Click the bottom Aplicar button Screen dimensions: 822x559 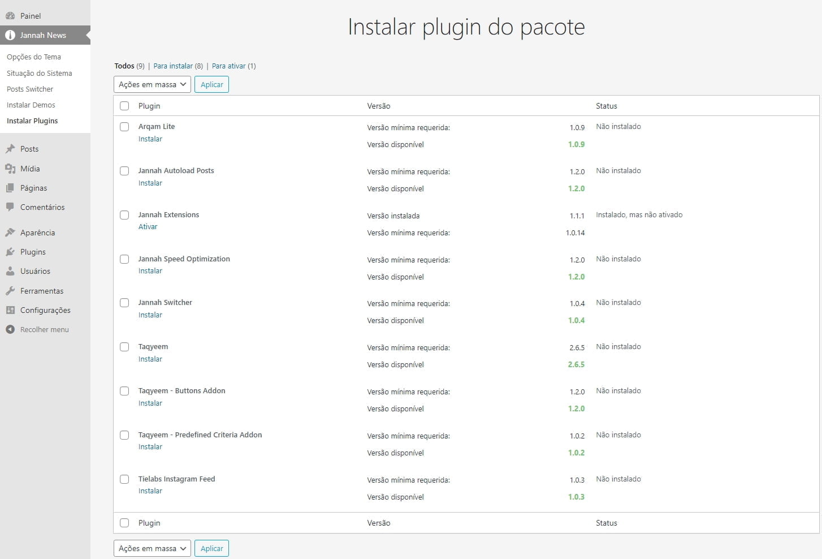coord(211,548)
